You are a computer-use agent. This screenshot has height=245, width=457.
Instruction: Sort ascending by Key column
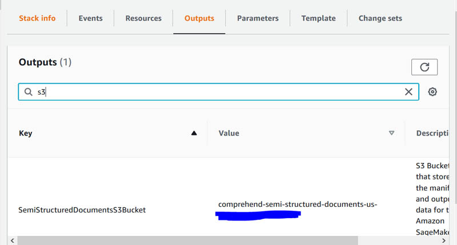click(194, 133)
